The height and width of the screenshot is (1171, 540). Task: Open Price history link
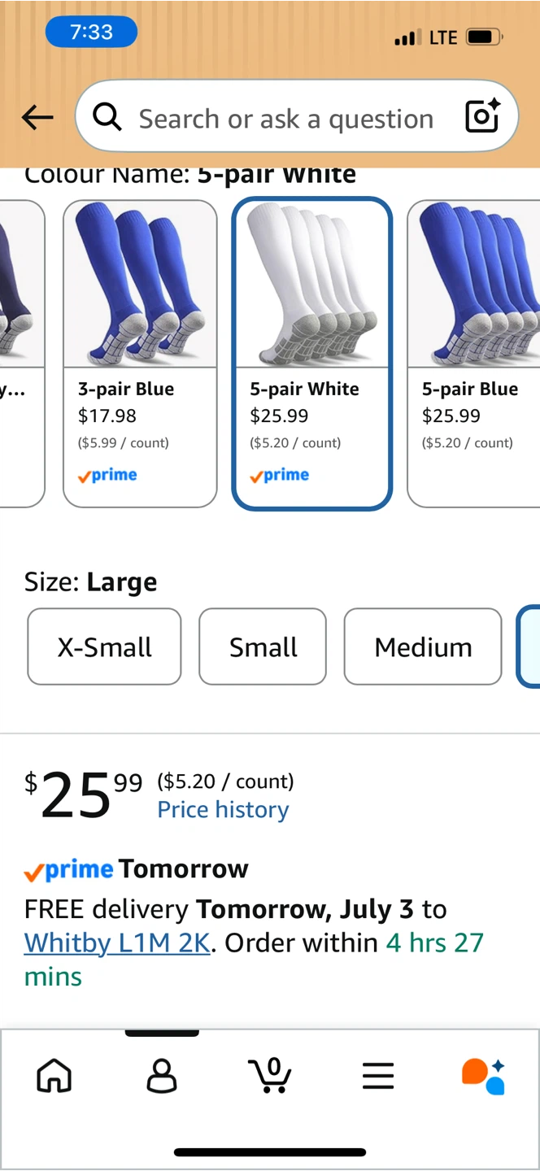223,810
